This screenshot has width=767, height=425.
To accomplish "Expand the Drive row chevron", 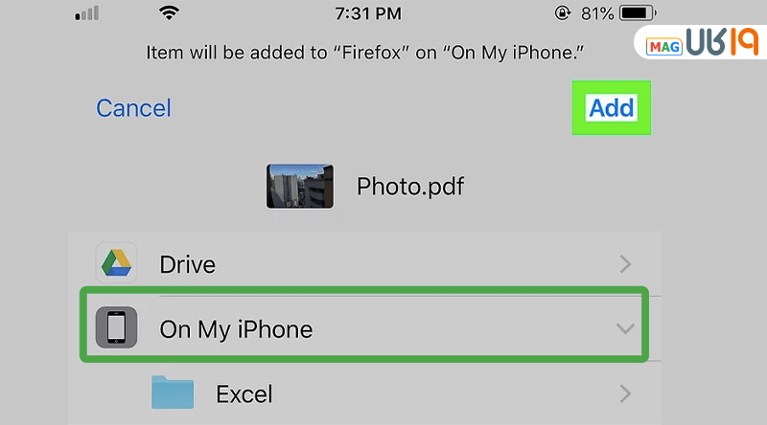I will coord(625,264).
